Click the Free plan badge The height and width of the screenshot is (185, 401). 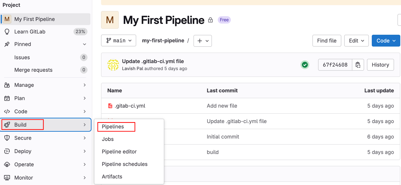[x=224, y=20]
